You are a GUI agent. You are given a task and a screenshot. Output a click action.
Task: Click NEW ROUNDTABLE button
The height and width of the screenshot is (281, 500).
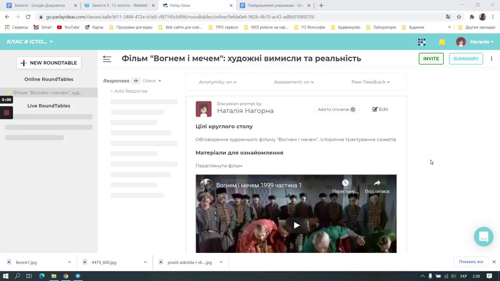click(49, 63)
